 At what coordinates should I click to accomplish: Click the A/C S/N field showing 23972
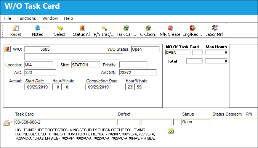click(138, 72)
